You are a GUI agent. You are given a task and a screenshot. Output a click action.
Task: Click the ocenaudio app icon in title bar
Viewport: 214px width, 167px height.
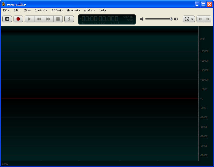[x=4, y=4]
